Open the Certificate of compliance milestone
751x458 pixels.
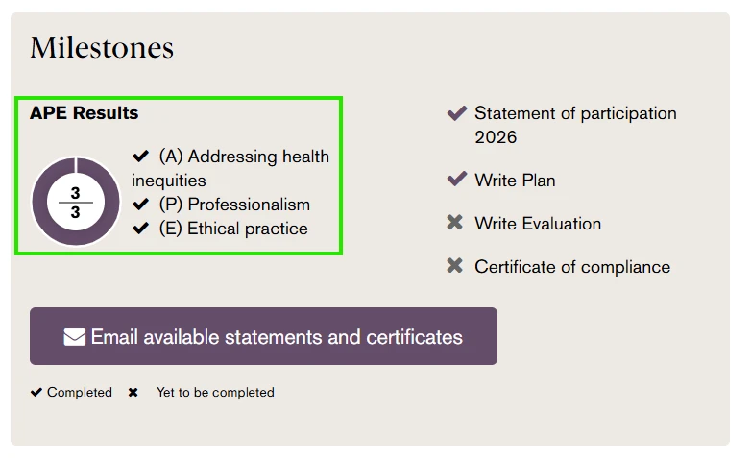point(572,266)
